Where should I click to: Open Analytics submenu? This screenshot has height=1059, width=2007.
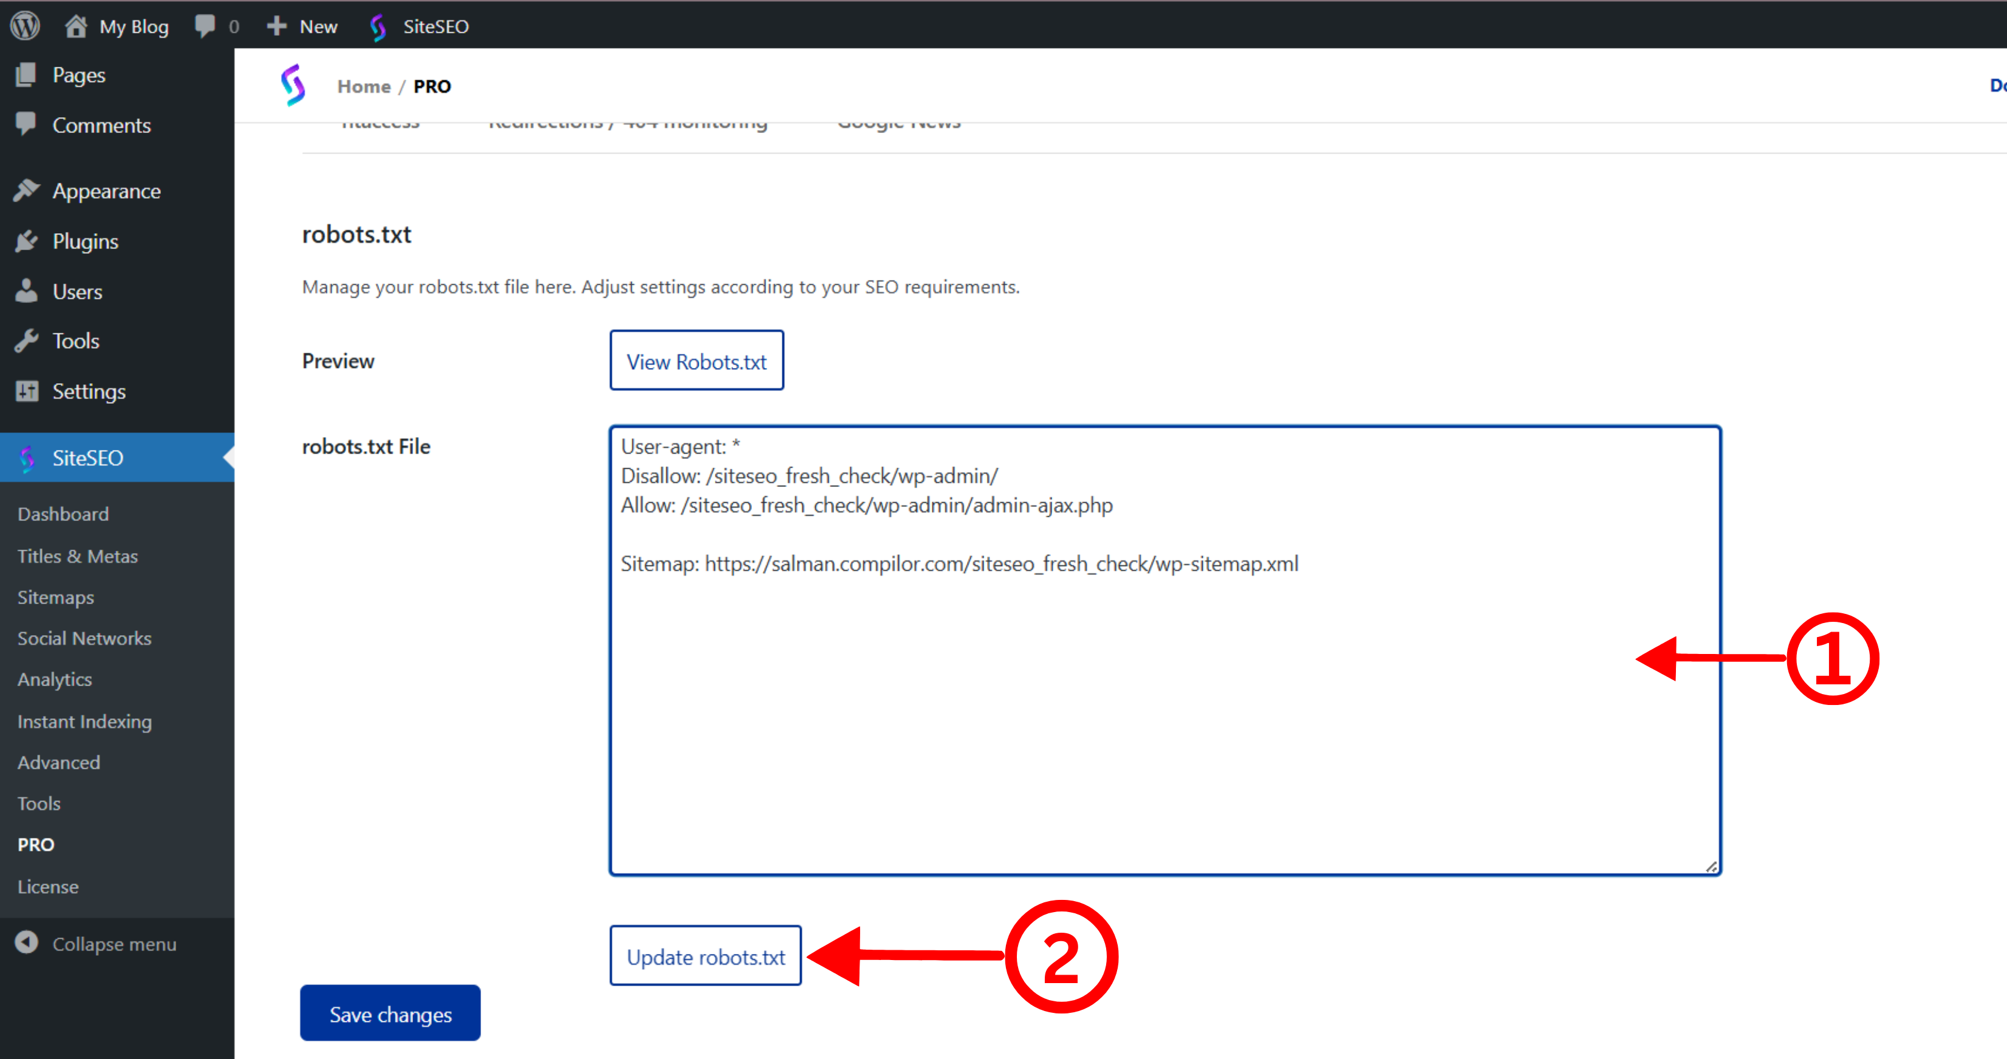(x=55, y=679)
